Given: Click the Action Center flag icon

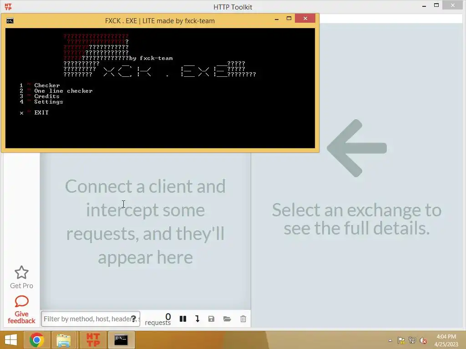Looking at the screenshot, I should [401, 340].
